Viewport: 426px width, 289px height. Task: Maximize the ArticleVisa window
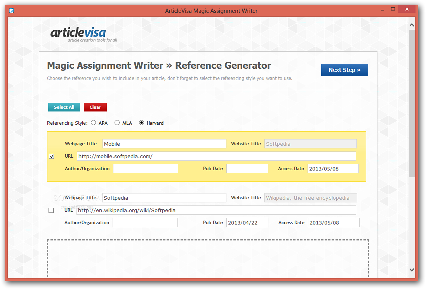(393, 9)
